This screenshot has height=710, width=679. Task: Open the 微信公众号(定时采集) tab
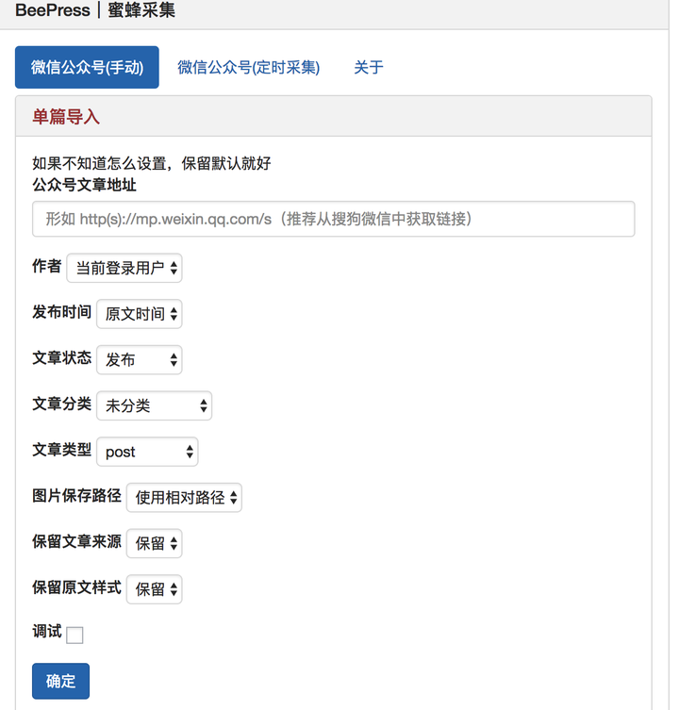(x=249, y=67)
